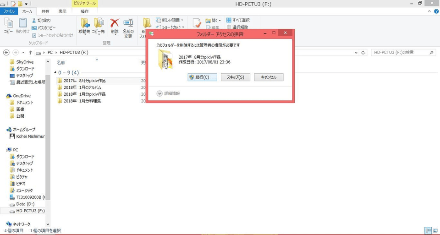Open 移動先 (Move to) folder dropdown

pos(84,27)
